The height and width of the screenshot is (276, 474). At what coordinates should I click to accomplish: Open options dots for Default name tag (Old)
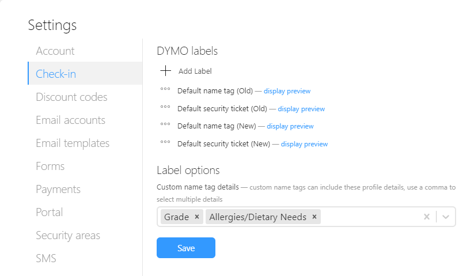(165, 90)
